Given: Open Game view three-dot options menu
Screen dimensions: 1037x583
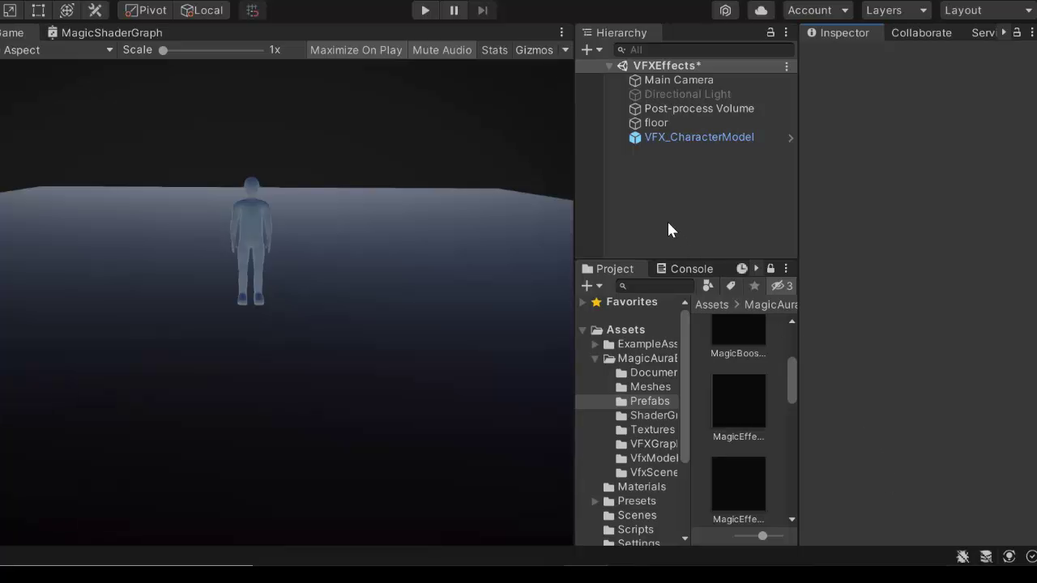Looking at the screenshot, I should coord(561,32).
